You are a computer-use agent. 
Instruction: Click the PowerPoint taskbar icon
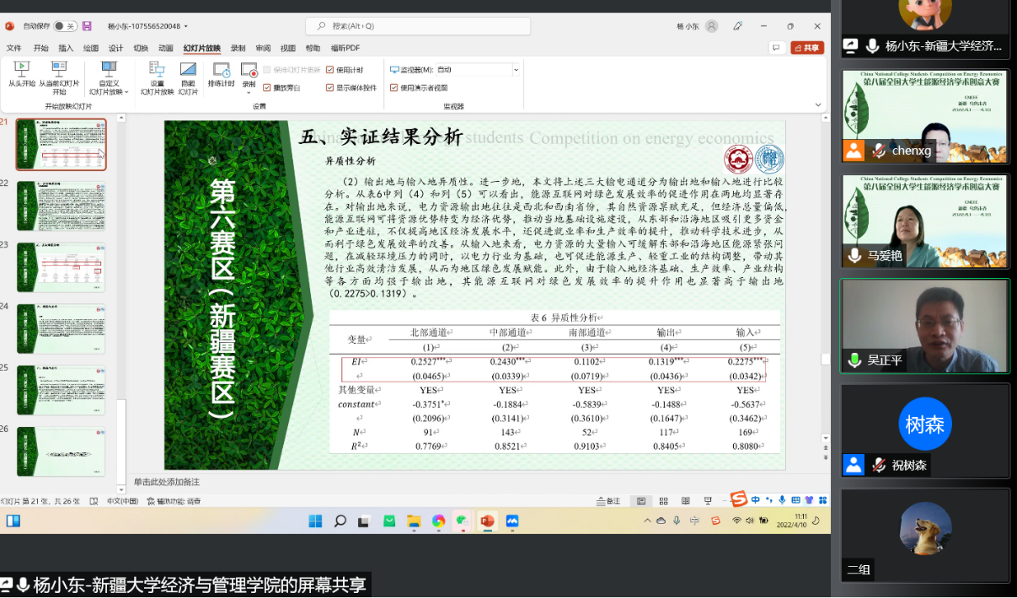[x=487, y=521]
